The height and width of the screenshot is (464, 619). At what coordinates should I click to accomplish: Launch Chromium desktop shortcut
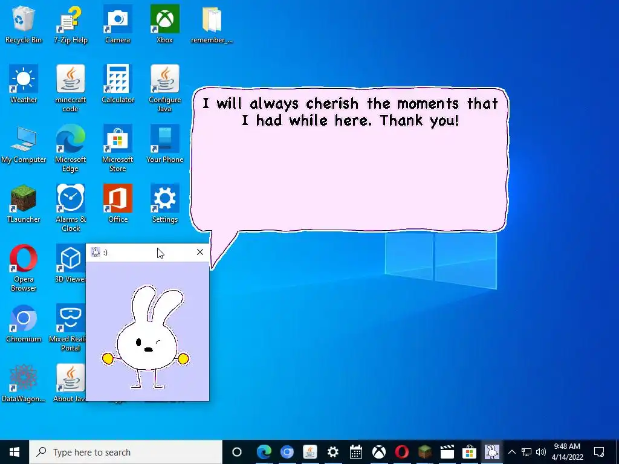coord(24,324)
